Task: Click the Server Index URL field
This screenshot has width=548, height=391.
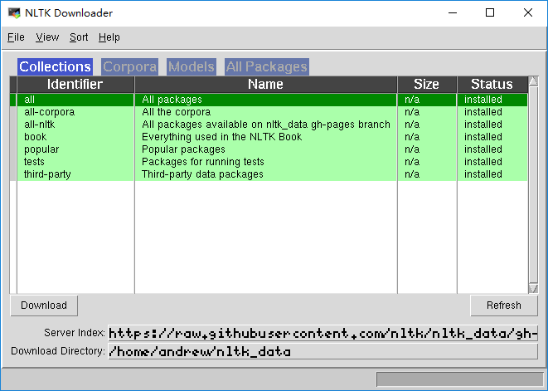Action: (322, 333)
